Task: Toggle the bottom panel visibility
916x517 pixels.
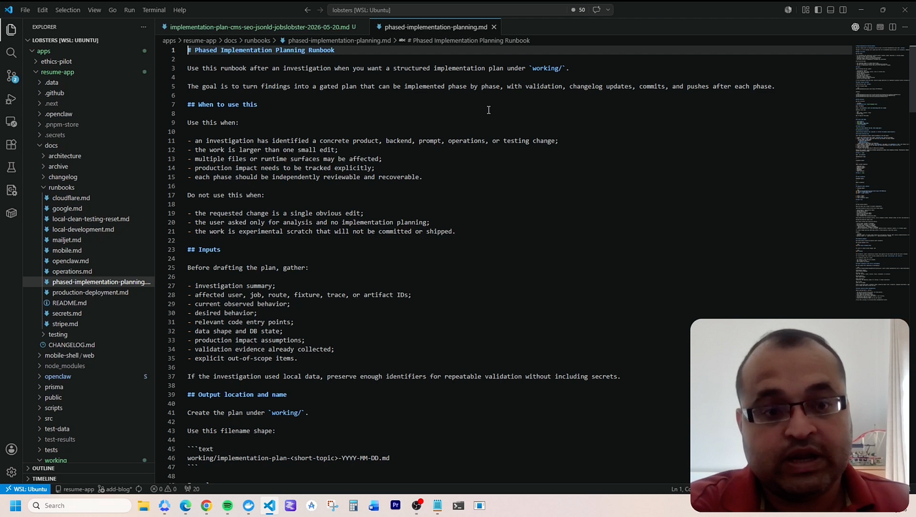Action: (830, 10)
